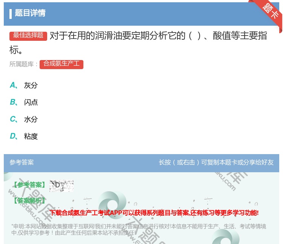This screenshot has height=244, width=283.
Task: Click the 参考答案 section label
Action: tap(22, 162)
